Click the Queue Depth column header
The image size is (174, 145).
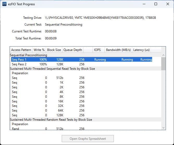[x=73, y=50]
